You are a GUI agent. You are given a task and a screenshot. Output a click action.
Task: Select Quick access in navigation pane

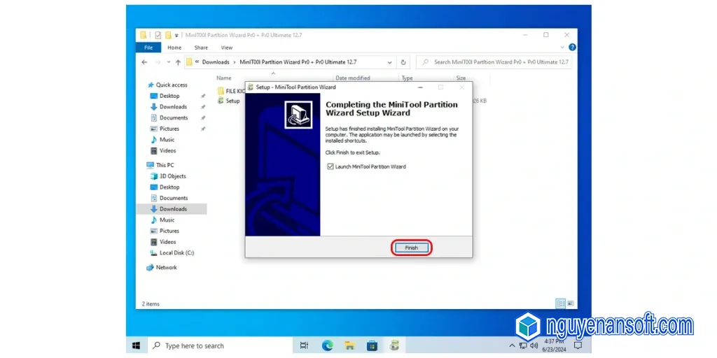[167, 85]
